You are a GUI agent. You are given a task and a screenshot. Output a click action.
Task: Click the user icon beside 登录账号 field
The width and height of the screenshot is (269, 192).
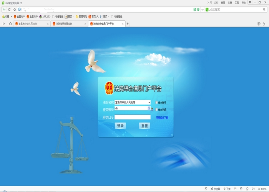(152, 109)
